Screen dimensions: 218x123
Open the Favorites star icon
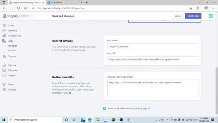tap(190, 8)
